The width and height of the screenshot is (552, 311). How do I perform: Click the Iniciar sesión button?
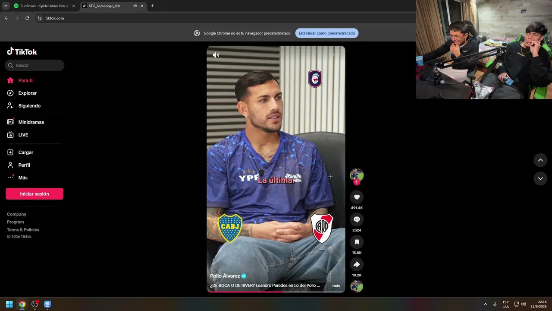point(34,194)
